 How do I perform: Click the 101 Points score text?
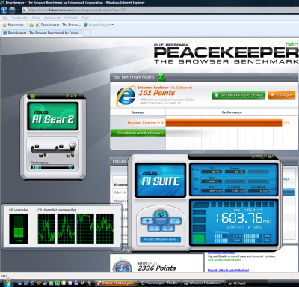(x=157, y=93)
